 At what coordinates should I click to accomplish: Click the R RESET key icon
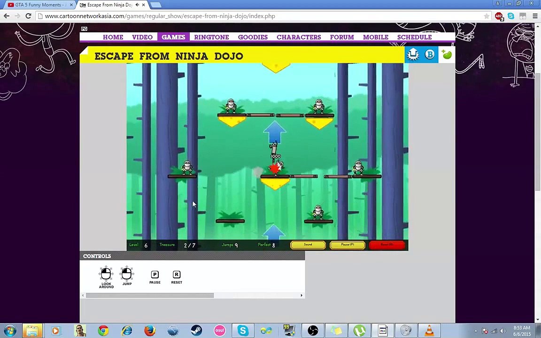pyautogui.click(x=176, y=275)
